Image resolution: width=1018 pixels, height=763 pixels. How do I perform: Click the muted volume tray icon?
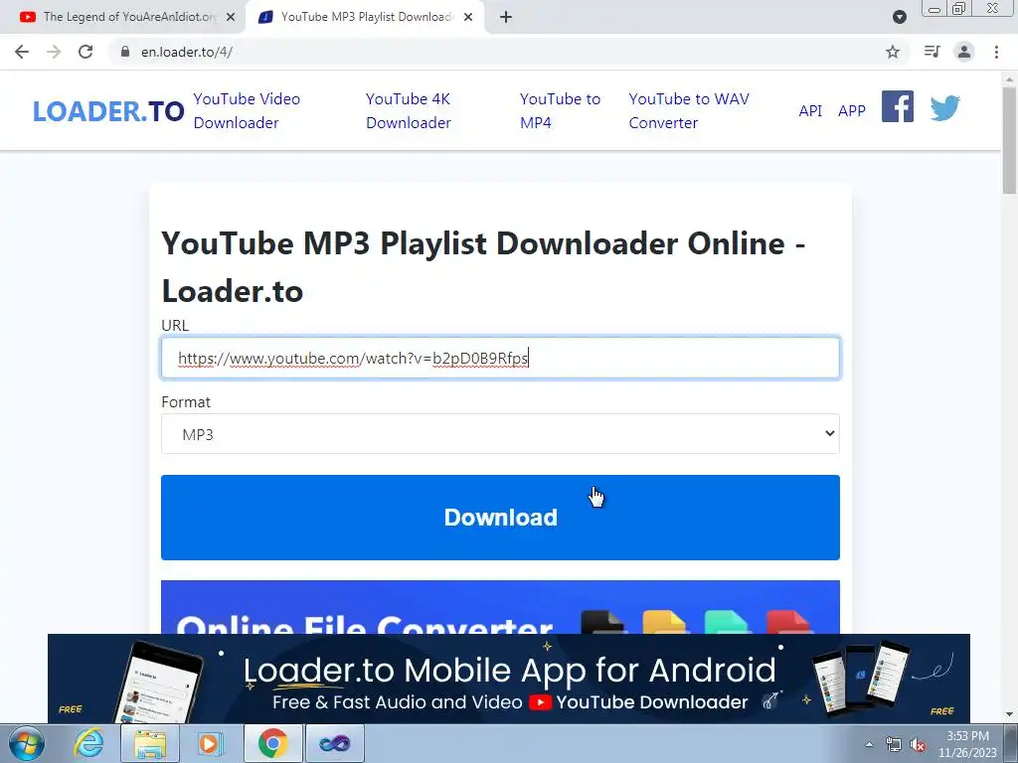click(918, 744)
